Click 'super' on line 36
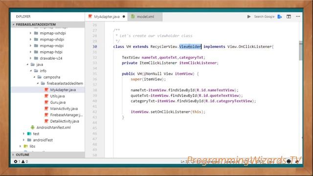 [136, 79]
